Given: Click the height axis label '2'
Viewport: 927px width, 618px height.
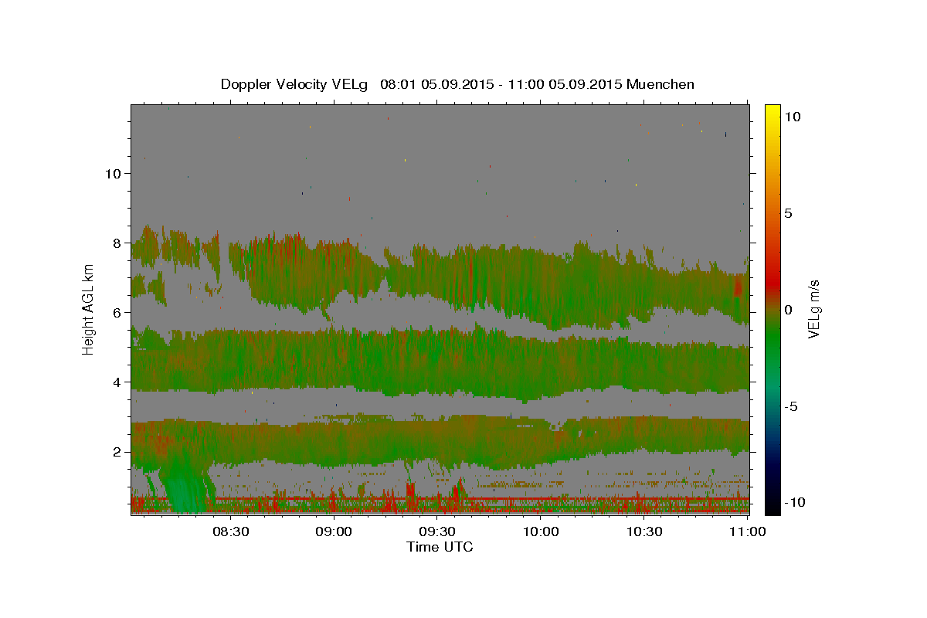Looking at the screenshot, I should pos(116,451).
